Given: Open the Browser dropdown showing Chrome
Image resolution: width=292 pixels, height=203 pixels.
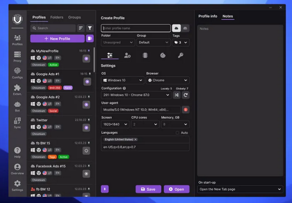Looking at the screenshot, I should point(168,80).
